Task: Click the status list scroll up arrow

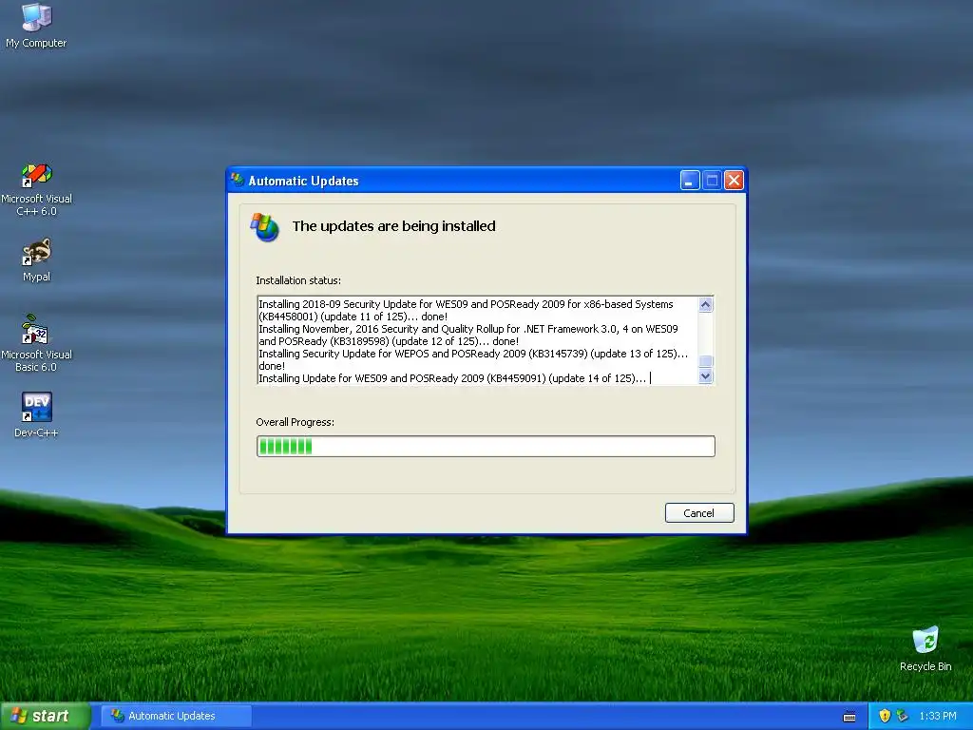Action: click(706, 304)
